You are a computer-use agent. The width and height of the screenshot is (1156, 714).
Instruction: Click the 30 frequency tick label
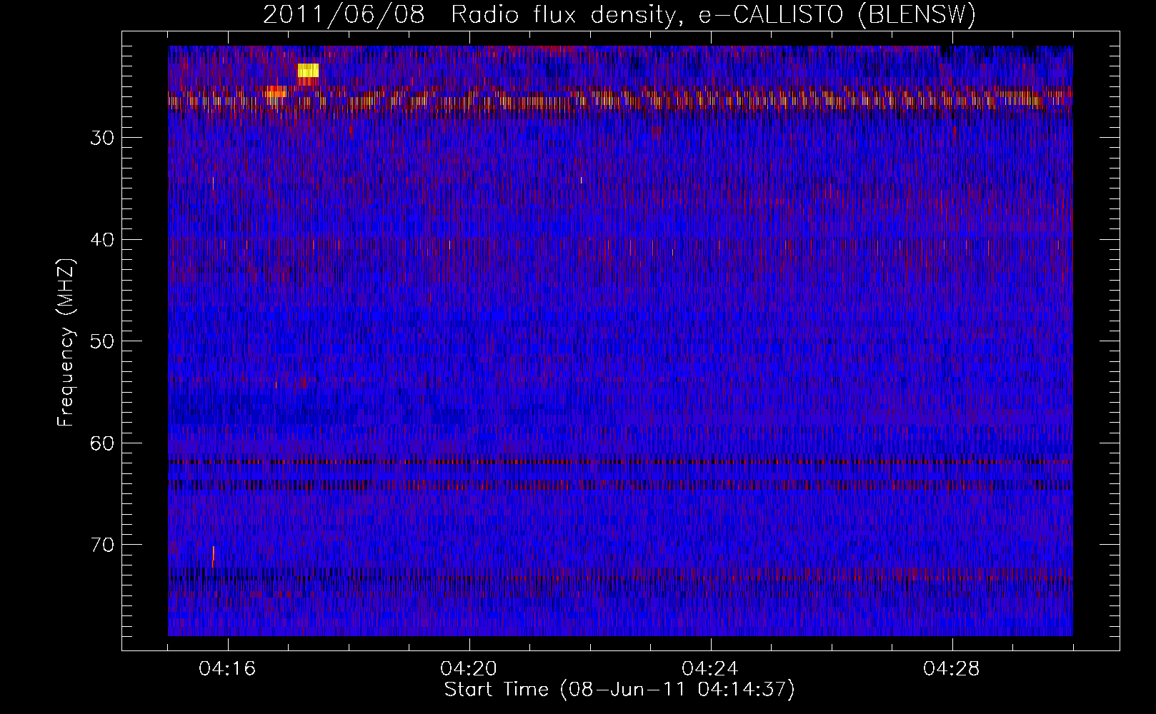(102, 138)
